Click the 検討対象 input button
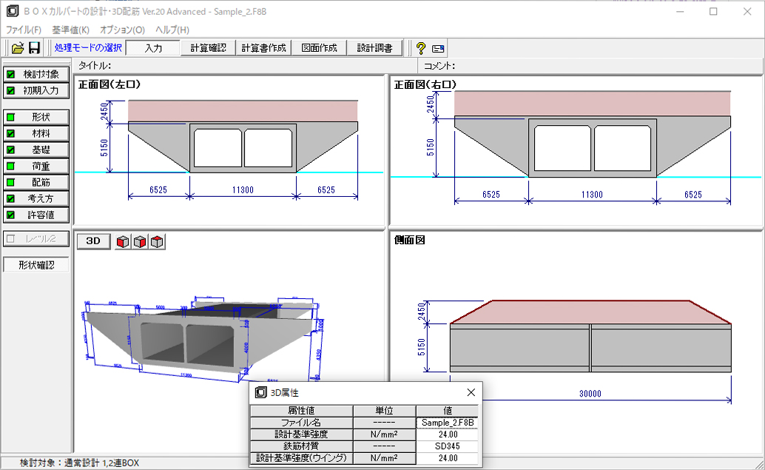The width and height of the screenshot is (765, 470). (36, 74)
